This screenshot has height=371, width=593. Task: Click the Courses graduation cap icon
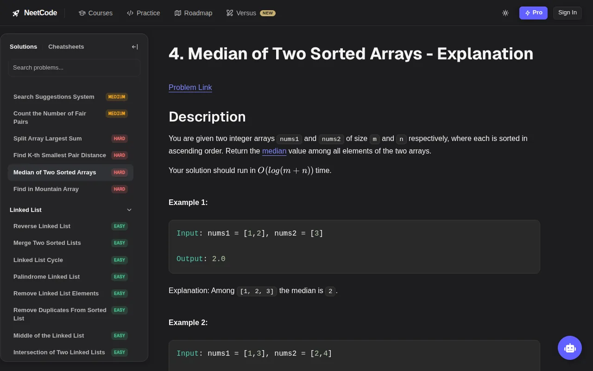pos(82,13)
